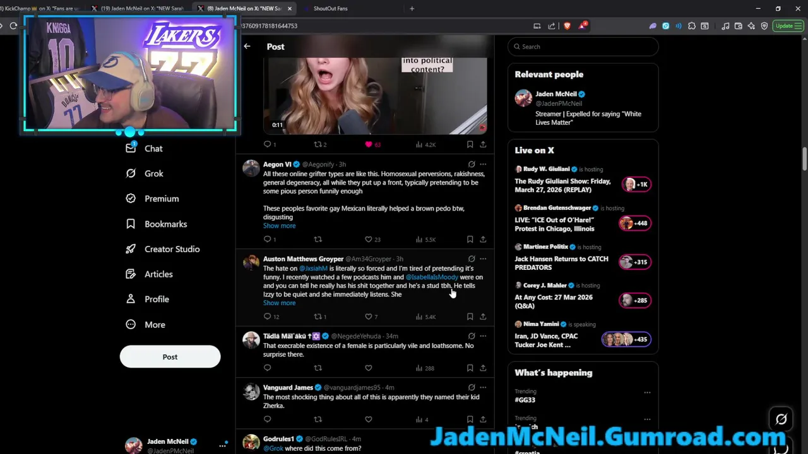Screen dimensions: 808x454
Task: Open Chat in the X sidebar
Action: (145, 149)
